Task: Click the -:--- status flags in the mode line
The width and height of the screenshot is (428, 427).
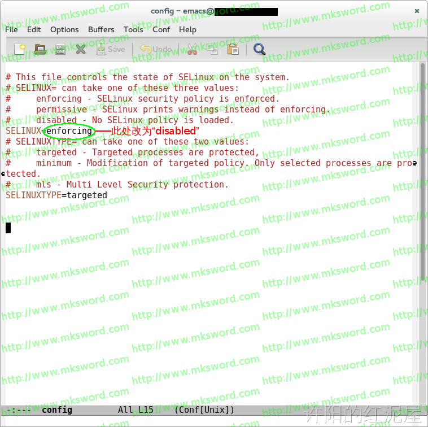Action: coord(19,410)
